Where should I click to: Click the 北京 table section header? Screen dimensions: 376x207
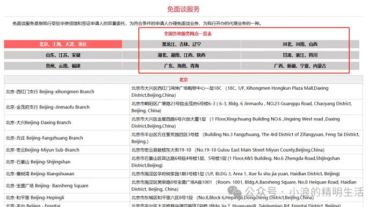pyautogui.click(x=184, y=80)
